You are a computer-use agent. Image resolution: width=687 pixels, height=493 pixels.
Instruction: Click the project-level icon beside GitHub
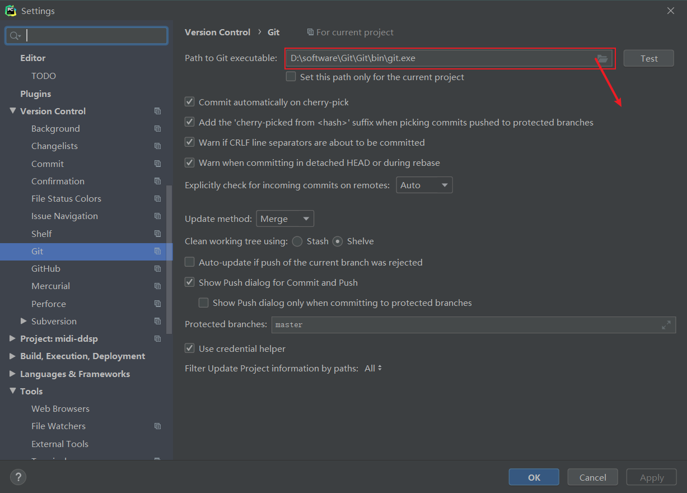pyautogui.click(x=157, y=268)
